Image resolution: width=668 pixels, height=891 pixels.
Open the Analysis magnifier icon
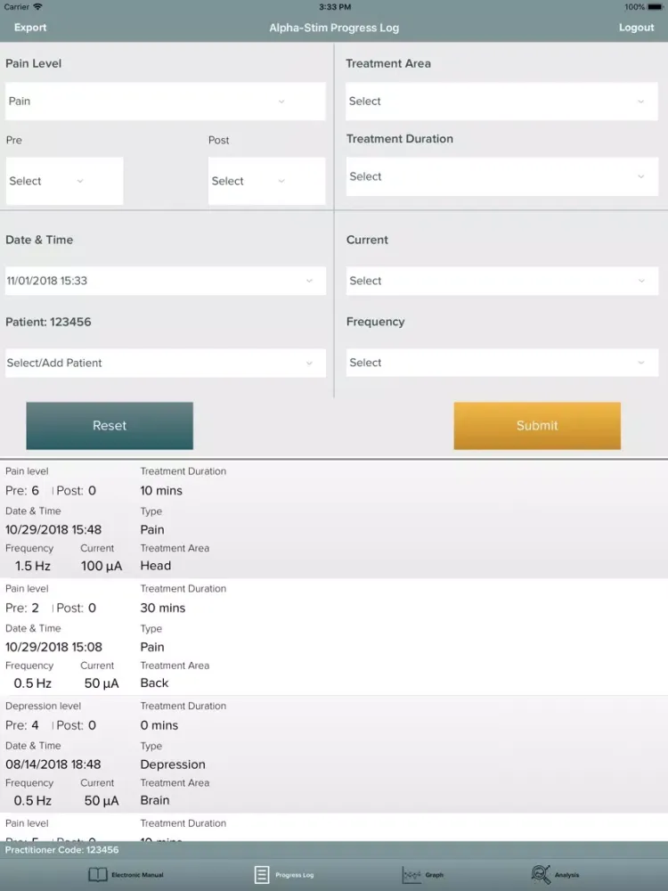(541, 874)
